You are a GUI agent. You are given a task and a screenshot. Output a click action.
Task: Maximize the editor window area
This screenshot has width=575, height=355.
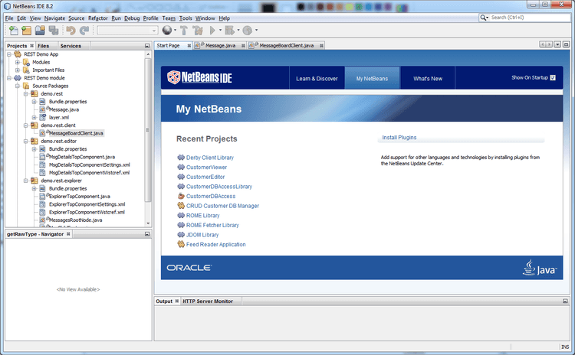[566, 44]
